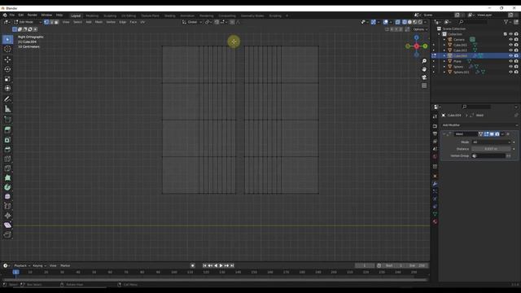Open the Edit Mode dropdown
521x293 pixels.
coord(28,22)
